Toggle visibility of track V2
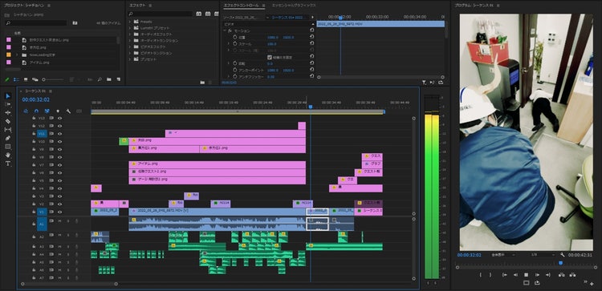This screenshot has height=291, width=602. point(59,204)
